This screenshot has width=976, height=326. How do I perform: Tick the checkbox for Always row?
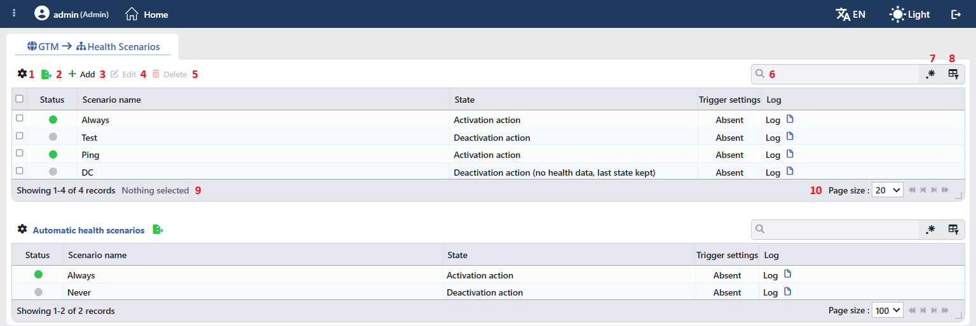point(20,119)
